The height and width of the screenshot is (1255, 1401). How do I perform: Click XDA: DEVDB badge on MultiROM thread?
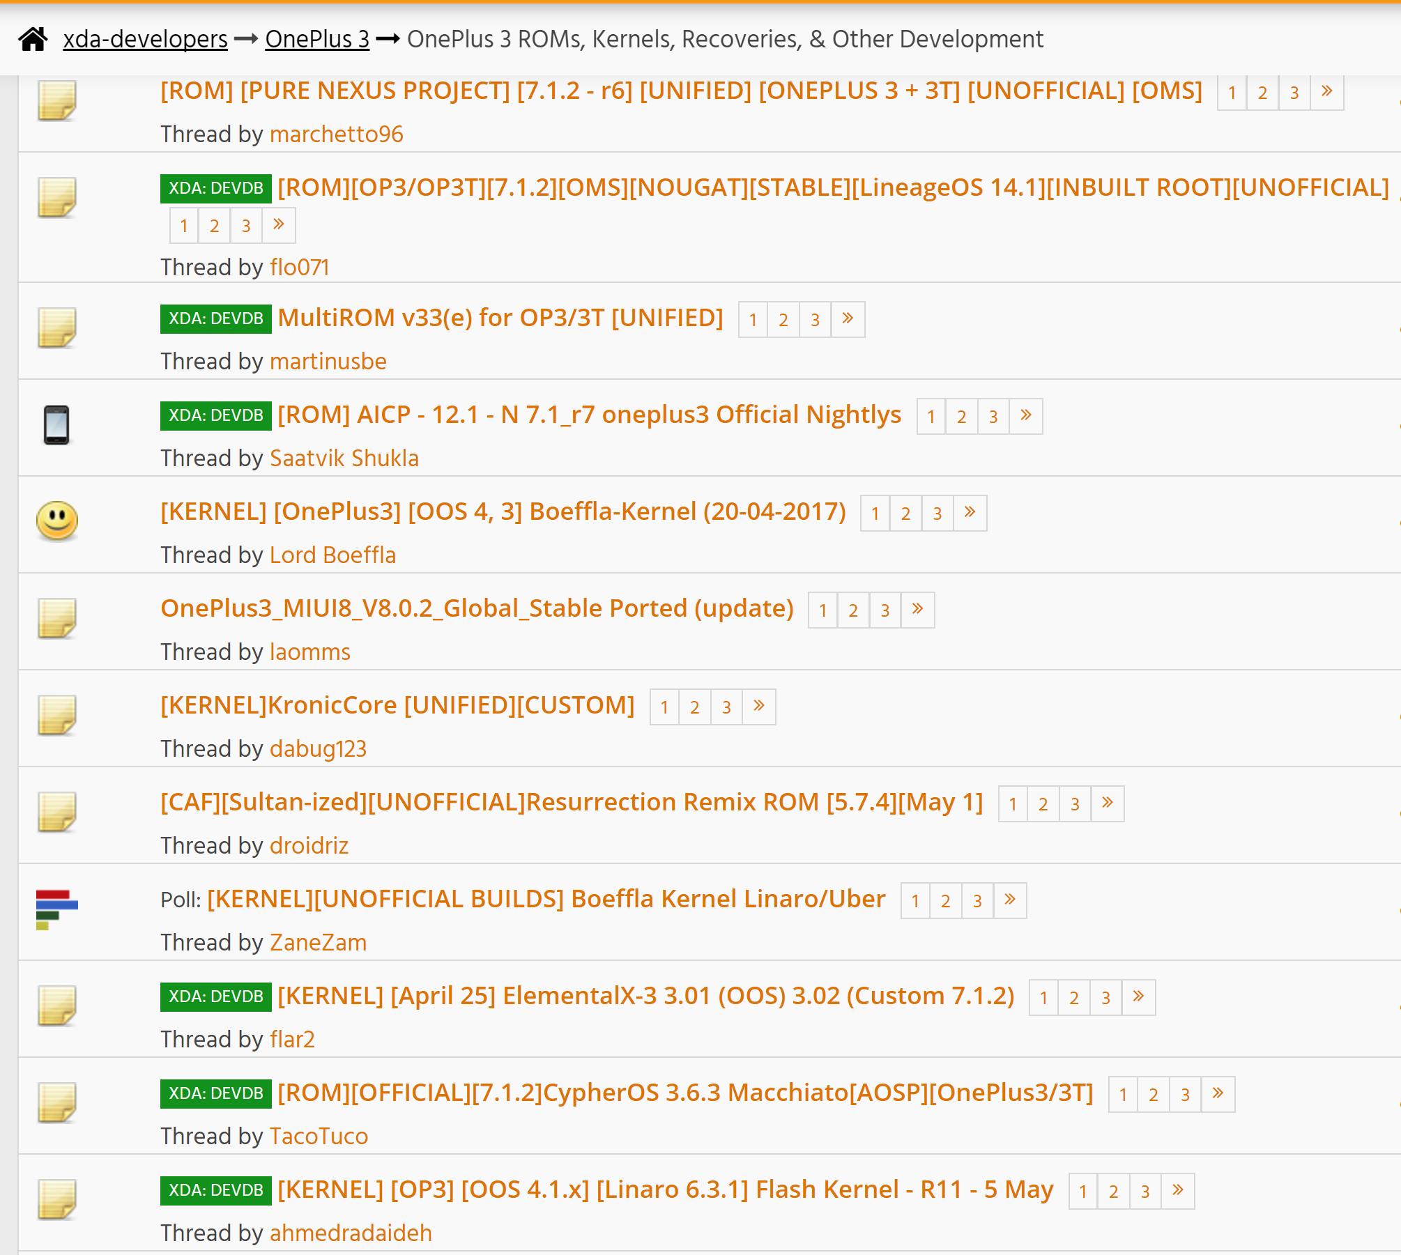click(215, 318)
